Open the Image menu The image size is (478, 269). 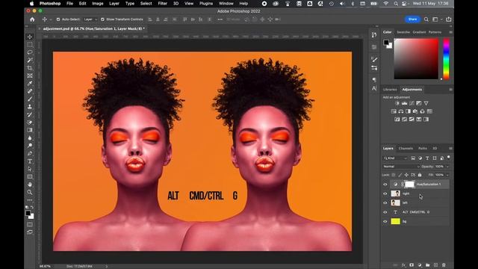click(98, 3)
